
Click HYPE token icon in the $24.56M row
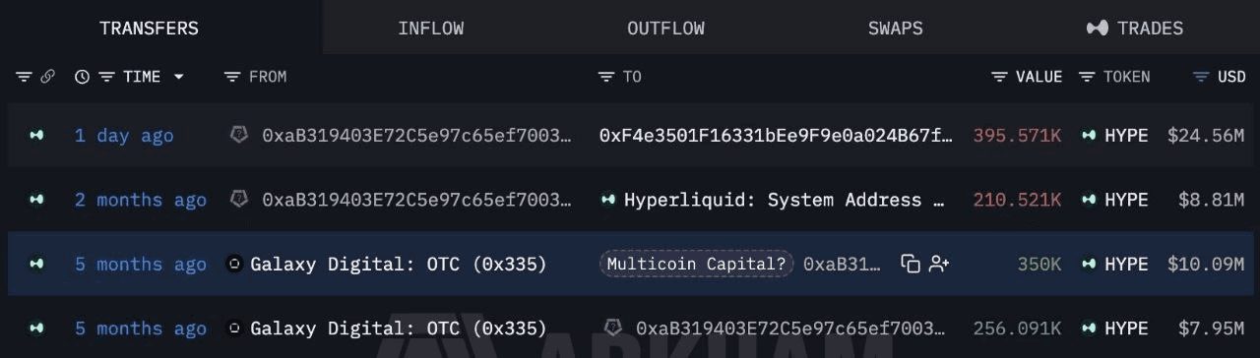tap(1089, 136)
